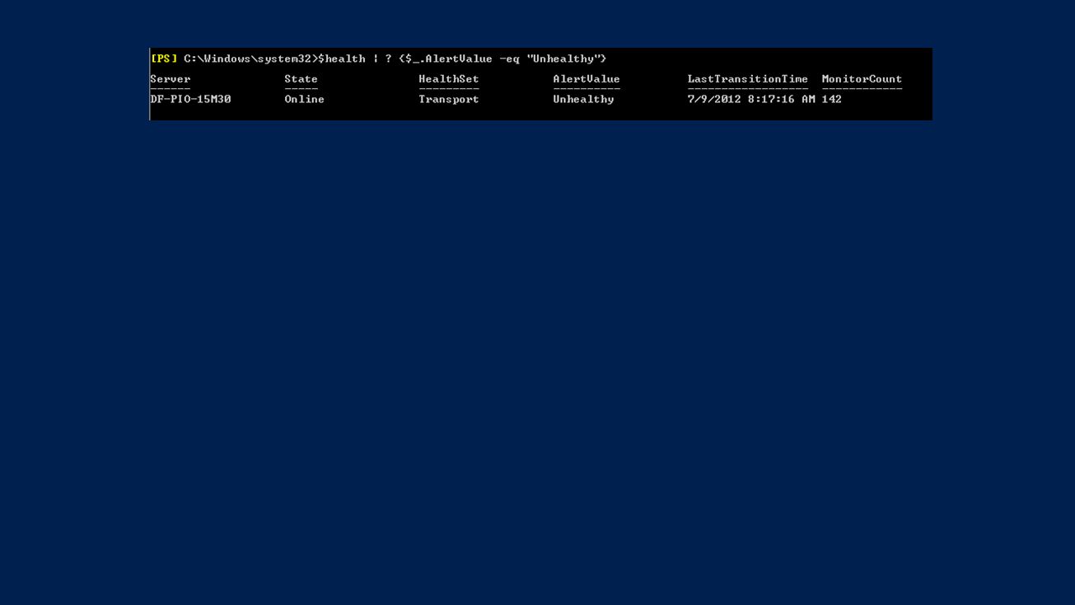Click the Server column header

(x=171, y=79)
